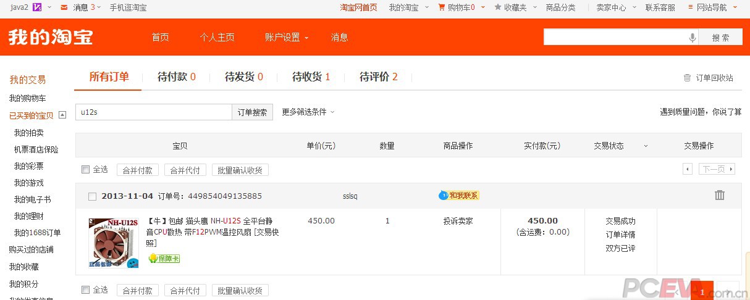The width and height of the screenshot is (750, 300).
Task: Expand 更多筛选条件 filter options
Action: [x=308, y=112]
